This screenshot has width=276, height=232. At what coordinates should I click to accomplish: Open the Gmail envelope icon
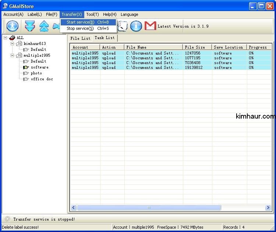click(150, 26)
